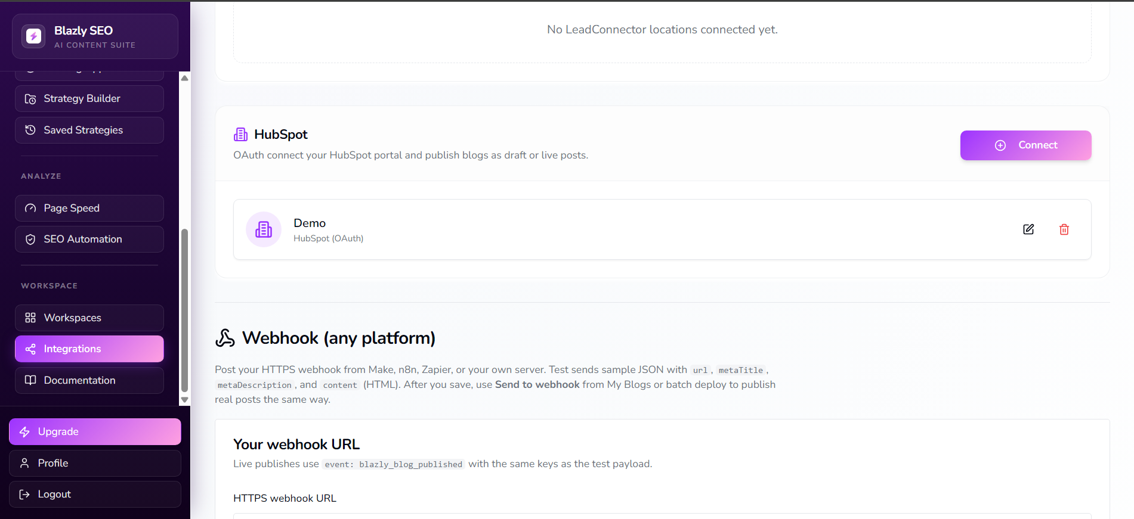The image size is (1134, 519).
Task: Open the Page Speed tool
Action: click(89, 208)
